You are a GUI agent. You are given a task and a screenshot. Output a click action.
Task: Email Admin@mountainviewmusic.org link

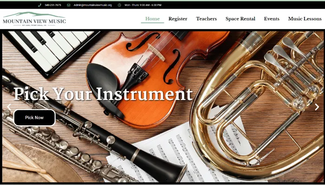point(93,5)
